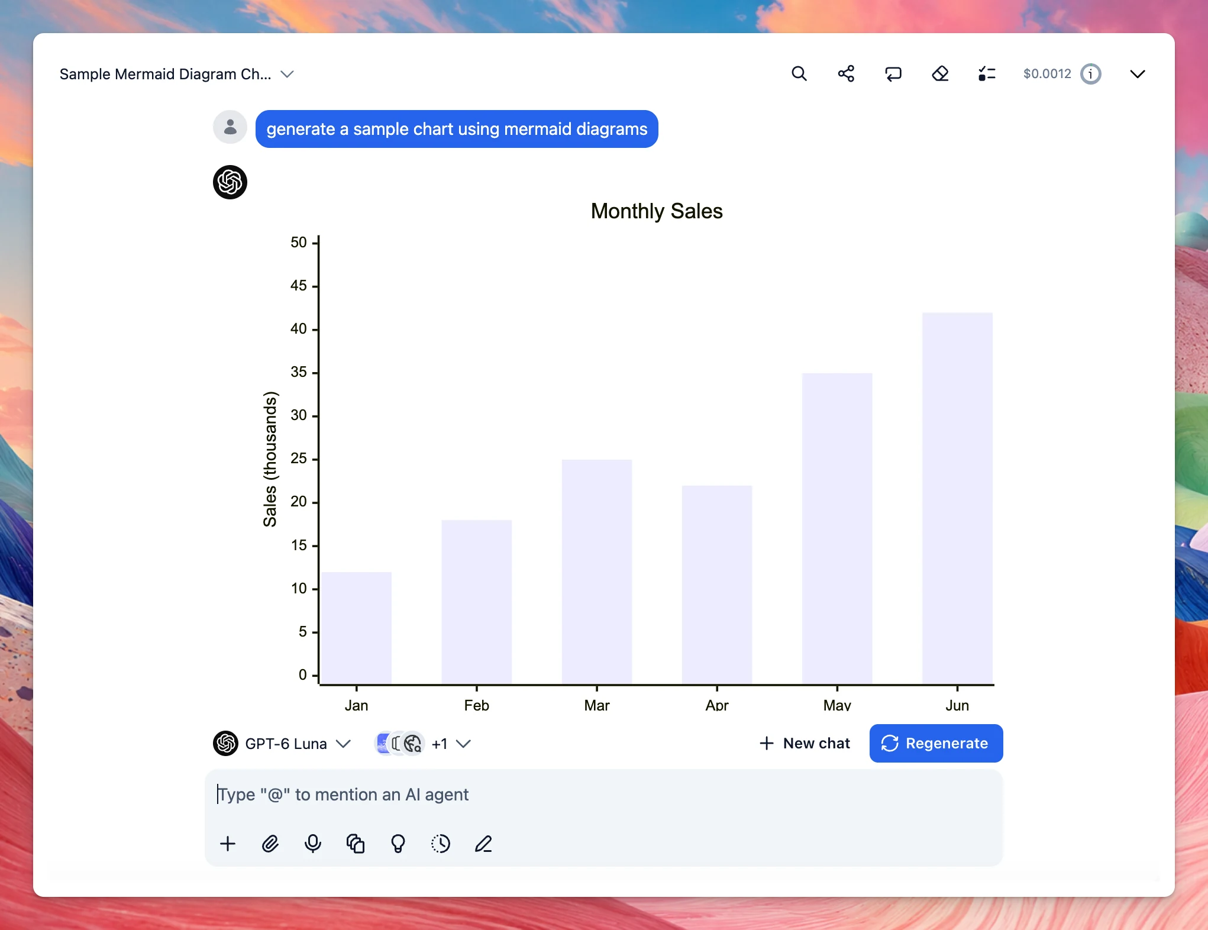Viewport: 1208px width, 930px height.
Task: Click the plugins icon cluster
Action: 400,744
